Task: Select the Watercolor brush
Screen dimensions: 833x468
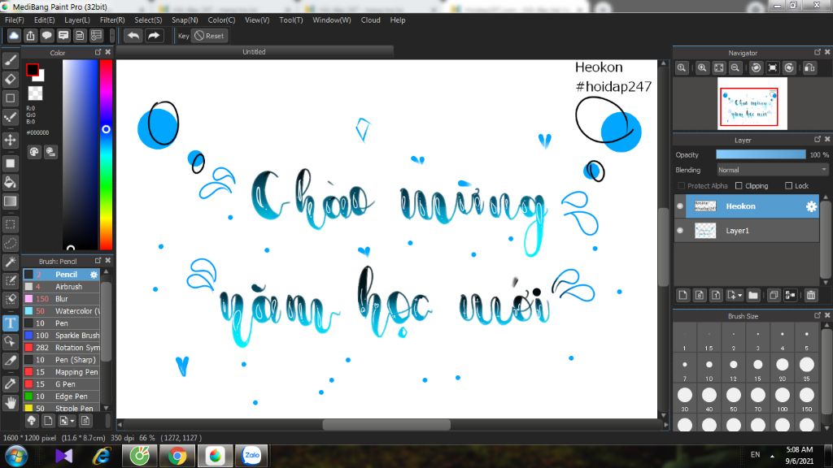Action: point(62,311)
